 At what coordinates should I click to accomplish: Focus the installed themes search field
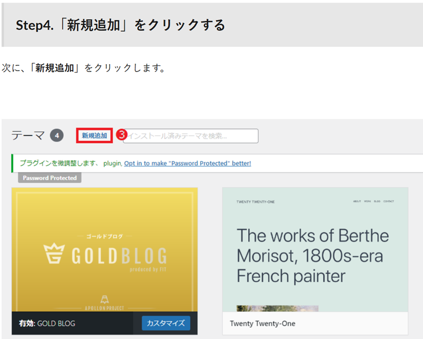coord(191,136)
